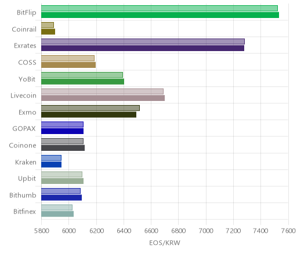Image resolution: width=297 pixels, height=253 pixels.
Task: Click the 6000 tick label
Action: point(69,231)
